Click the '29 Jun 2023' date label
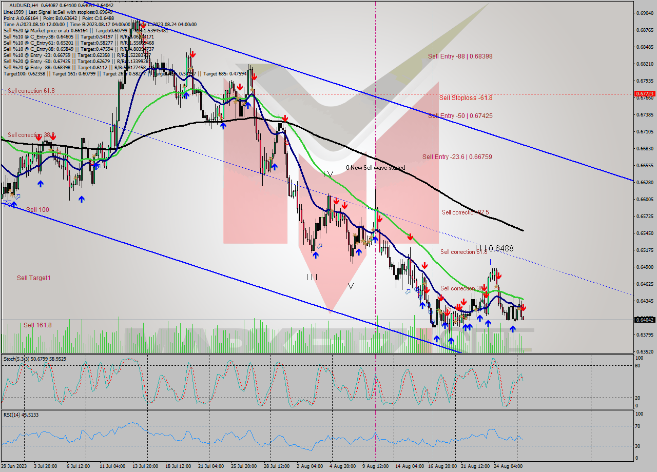The height and width of the screenshot is (472, 657). coord(15,466)
